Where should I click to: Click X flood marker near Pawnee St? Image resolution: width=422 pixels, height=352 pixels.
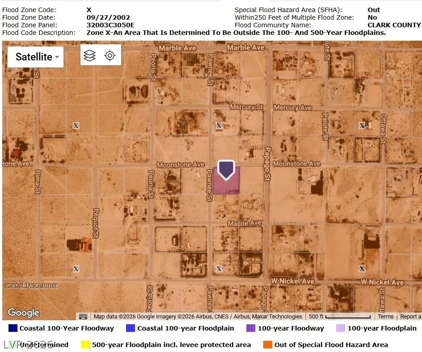point(219,126)
